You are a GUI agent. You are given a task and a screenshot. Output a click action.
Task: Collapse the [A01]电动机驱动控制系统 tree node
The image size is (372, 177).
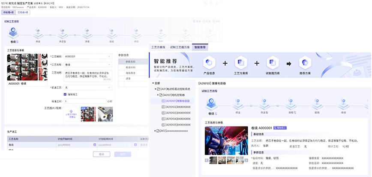click(156, 89)
